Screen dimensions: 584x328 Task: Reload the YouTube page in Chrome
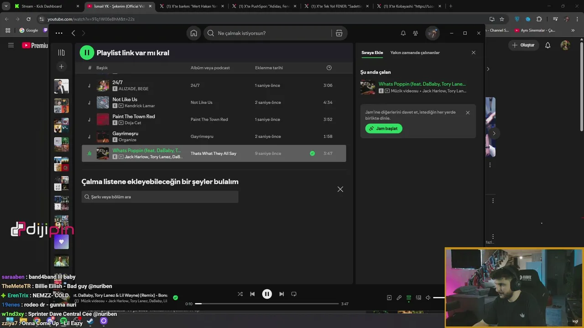[x=28, y=19]
